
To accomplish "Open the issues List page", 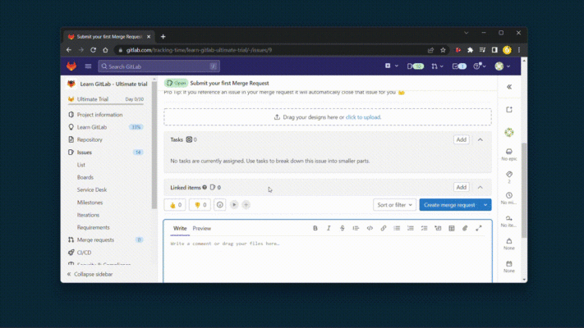I will pyautogui.click(x=80, y=165).
